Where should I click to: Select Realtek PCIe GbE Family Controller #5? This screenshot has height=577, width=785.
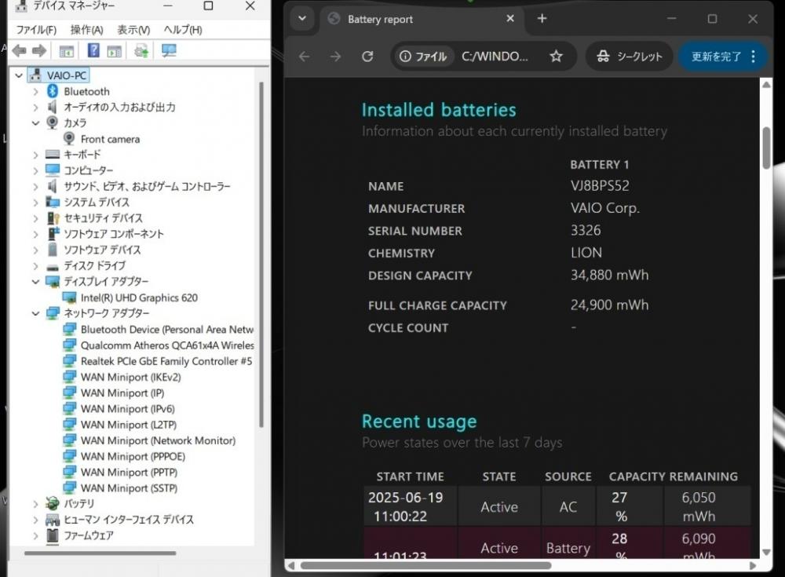(166, 361)
